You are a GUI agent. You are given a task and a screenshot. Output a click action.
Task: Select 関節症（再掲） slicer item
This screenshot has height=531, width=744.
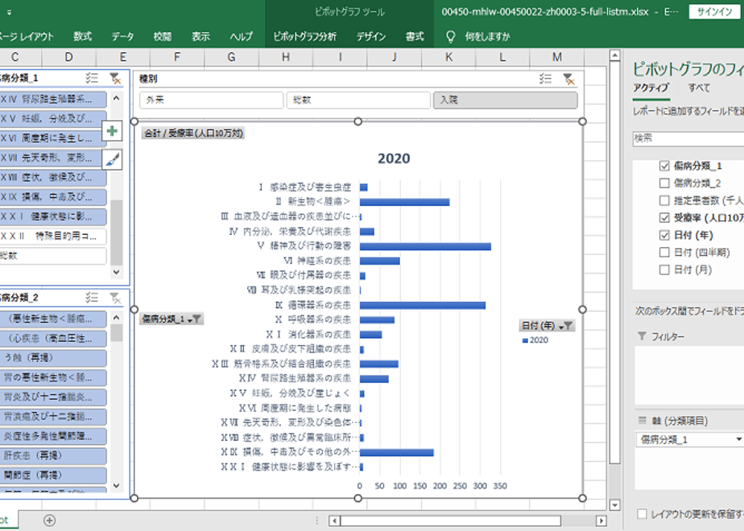click(52, 475)
